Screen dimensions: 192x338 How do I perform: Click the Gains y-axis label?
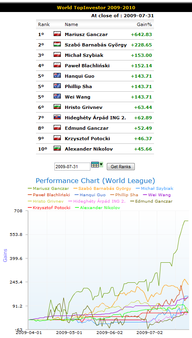[x=5, y=256]
